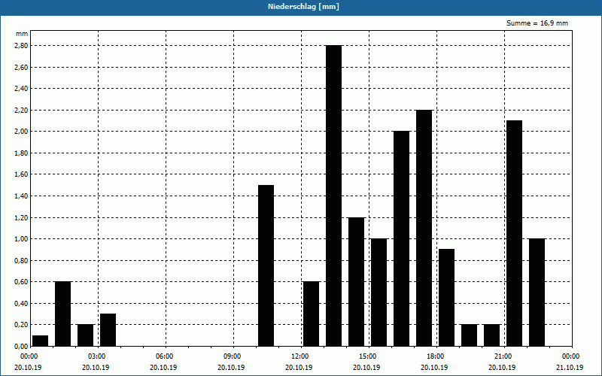Select the 09:00 time label
This screenshot has width=602, height=376.
[x=233, y=356]
